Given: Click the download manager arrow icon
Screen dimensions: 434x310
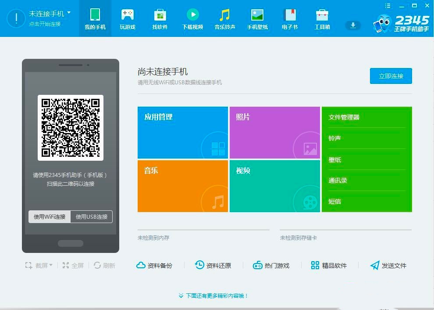Looking at the screenshot, I should [352, 25].
